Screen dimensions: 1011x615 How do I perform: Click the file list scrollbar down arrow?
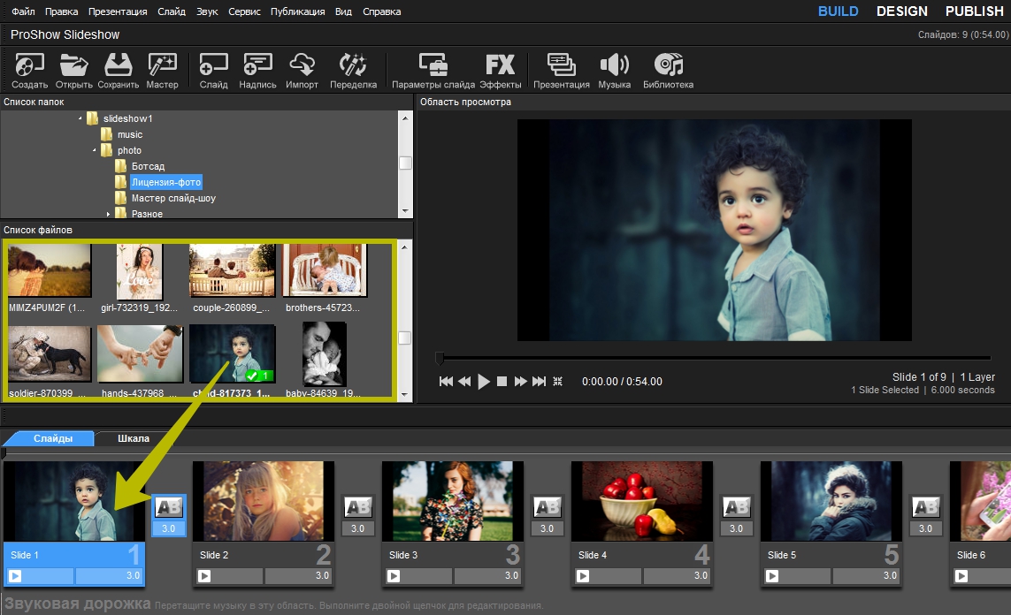pyautogui.click(x=404, y=394)
